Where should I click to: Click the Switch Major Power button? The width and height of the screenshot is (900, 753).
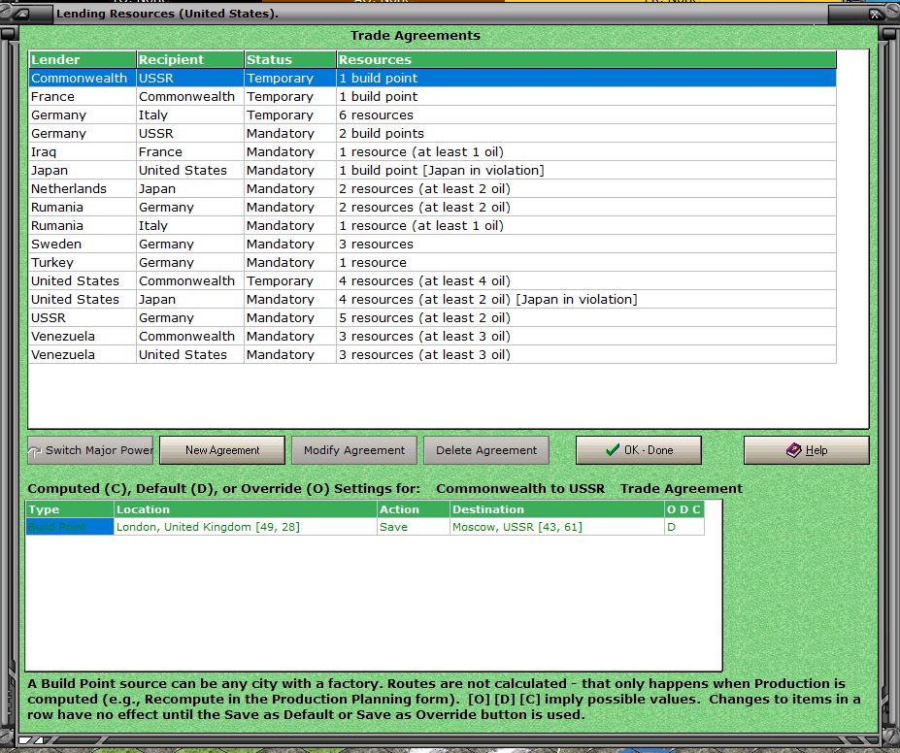90,450
